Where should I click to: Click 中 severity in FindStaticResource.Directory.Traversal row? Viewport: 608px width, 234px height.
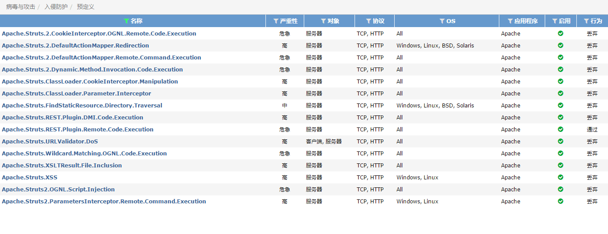(285, 105)
